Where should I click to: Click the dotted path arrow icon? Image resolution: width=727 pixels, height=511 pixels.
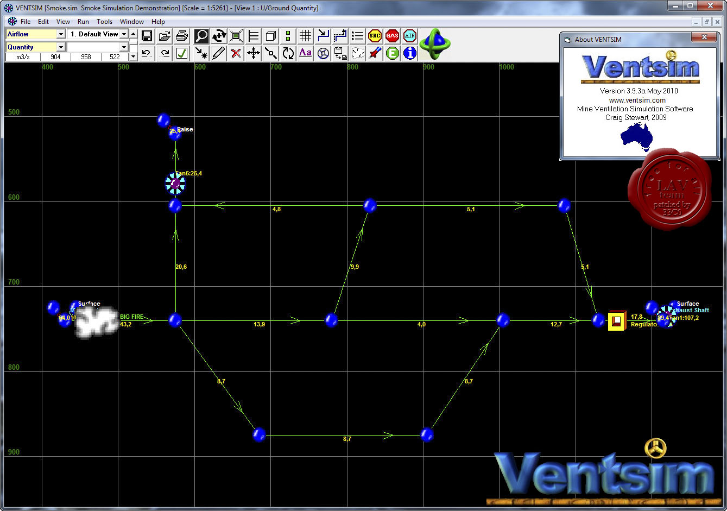340,36
